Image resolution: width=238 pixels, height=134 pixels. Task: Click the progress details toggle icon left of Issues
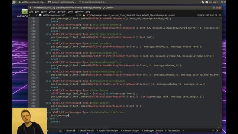[x=60, y=131]
